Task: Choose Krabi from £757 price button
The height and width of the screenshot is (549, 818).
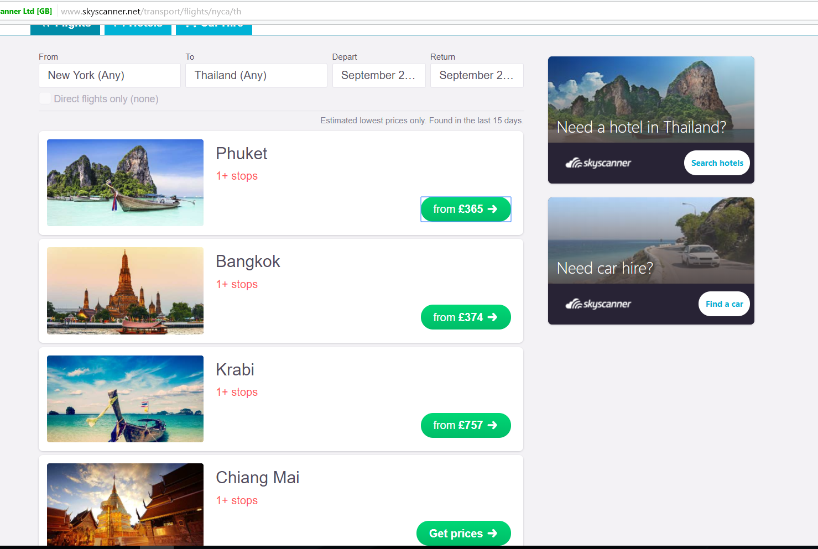Action: pos(465,425)
